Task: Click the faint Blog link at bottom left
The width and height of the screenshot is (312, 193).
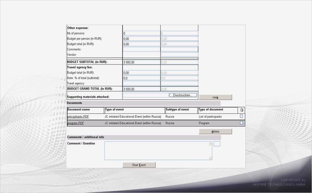Action: [x=16, y=179]
